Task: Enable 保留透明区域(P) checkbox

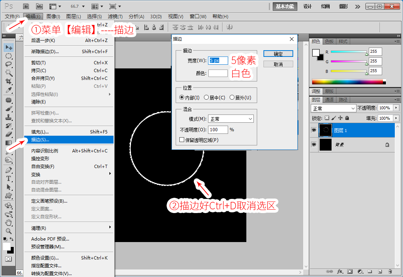Action: click(182, 140)
